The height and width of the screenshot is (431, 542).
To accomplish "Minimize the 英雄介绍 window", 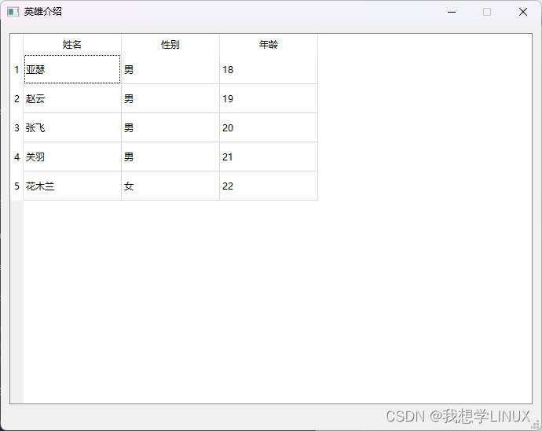I will (452, 12).
